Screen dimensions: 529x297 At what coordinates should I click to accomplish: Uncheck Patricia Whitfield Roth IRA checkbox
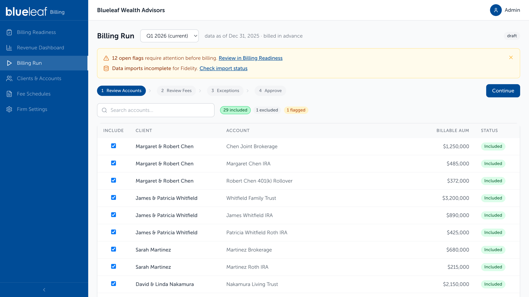(114, 232)
